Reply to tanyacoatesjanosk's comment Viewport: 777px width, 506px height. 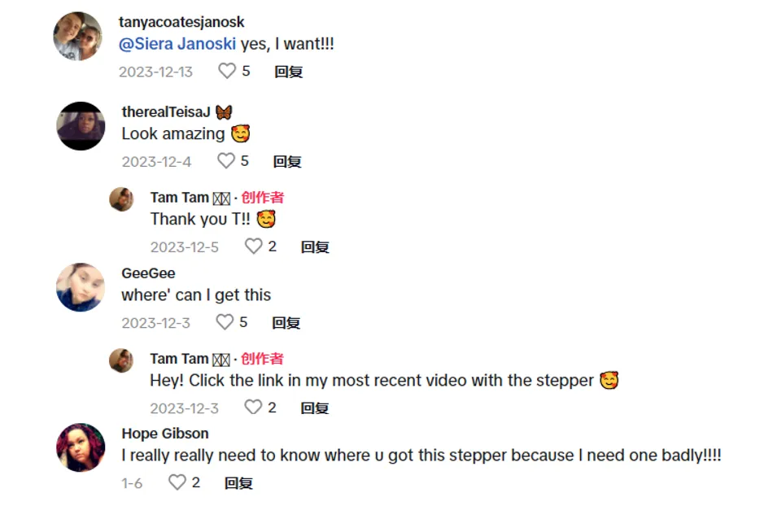[288, 72]
